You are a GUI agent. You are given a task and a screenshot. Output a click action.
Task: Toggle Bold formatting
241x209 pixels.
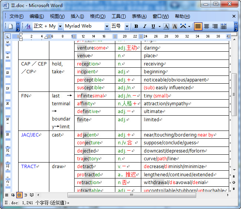pyautogui.click(x=136, y=26)
